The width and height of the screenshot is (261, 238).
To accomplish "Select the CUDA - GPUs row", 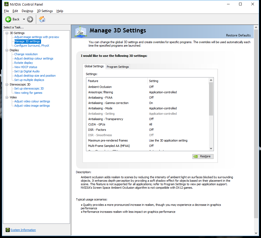I will click(x=147, y=124).
